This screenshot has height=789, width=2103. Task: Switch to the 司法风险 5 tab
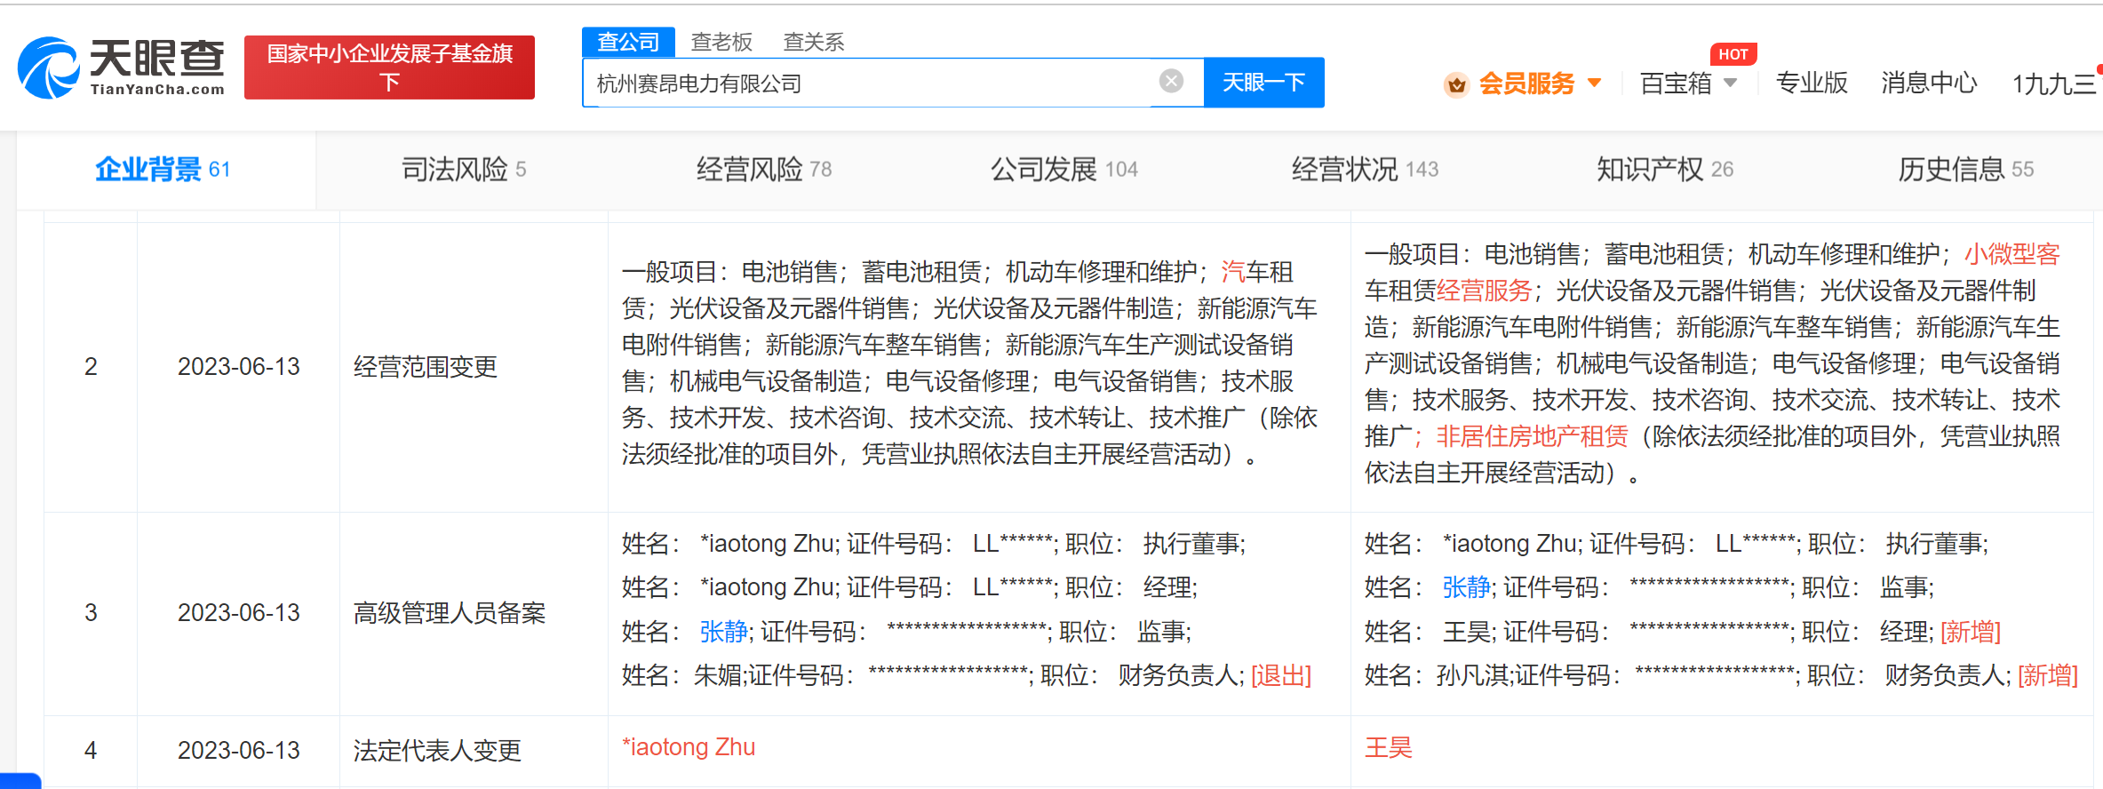coord(464,170)
